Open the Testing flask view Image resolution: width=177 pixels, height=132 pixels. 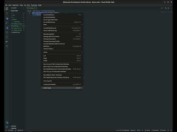7,37
